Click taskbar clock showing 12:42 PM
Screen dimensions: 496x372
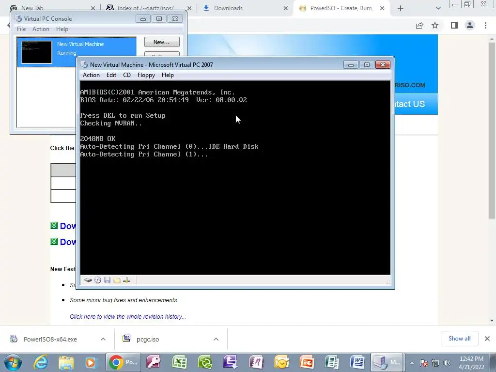(471, 363)
